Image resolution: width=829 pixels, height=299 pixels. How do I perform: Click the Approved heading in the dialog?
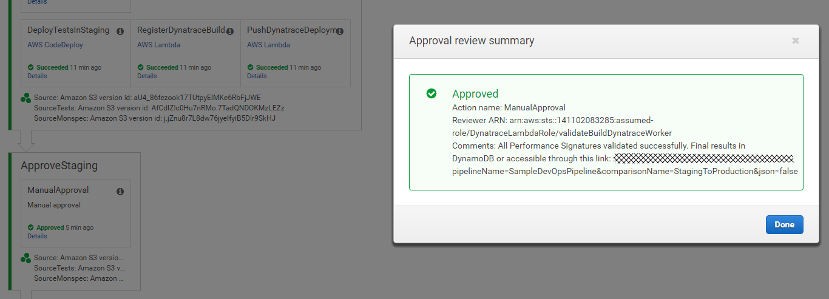point(475,93)
